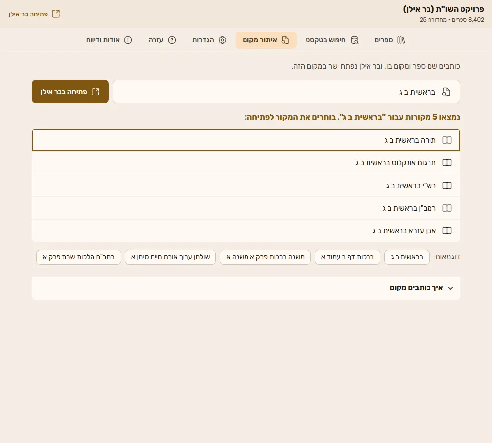Click the books library icon beside ספרים

click(x=401, y=40)
